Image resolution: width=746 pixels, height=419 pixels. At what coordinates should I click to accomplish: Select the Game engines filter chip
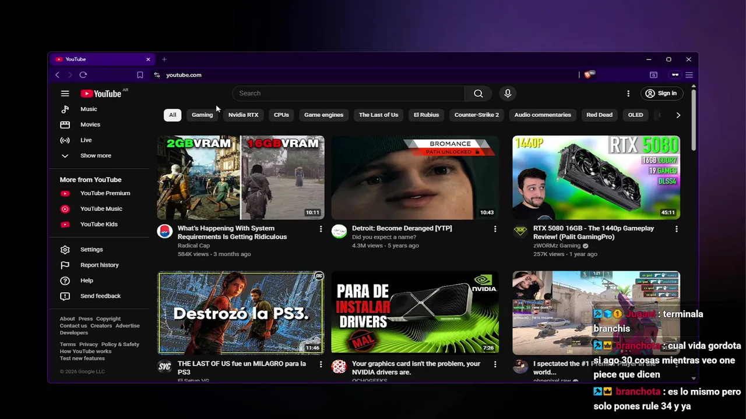coord(323,115)
